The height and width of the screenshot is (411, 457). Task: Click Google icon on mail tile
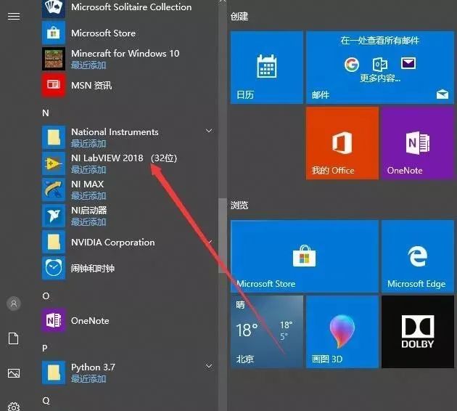pyautogui.click(x=352, y=65)
